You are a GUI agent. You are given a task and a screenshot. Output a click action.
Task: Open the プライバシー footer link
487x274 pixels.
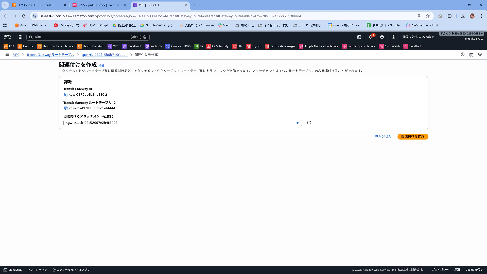point(440,270)
